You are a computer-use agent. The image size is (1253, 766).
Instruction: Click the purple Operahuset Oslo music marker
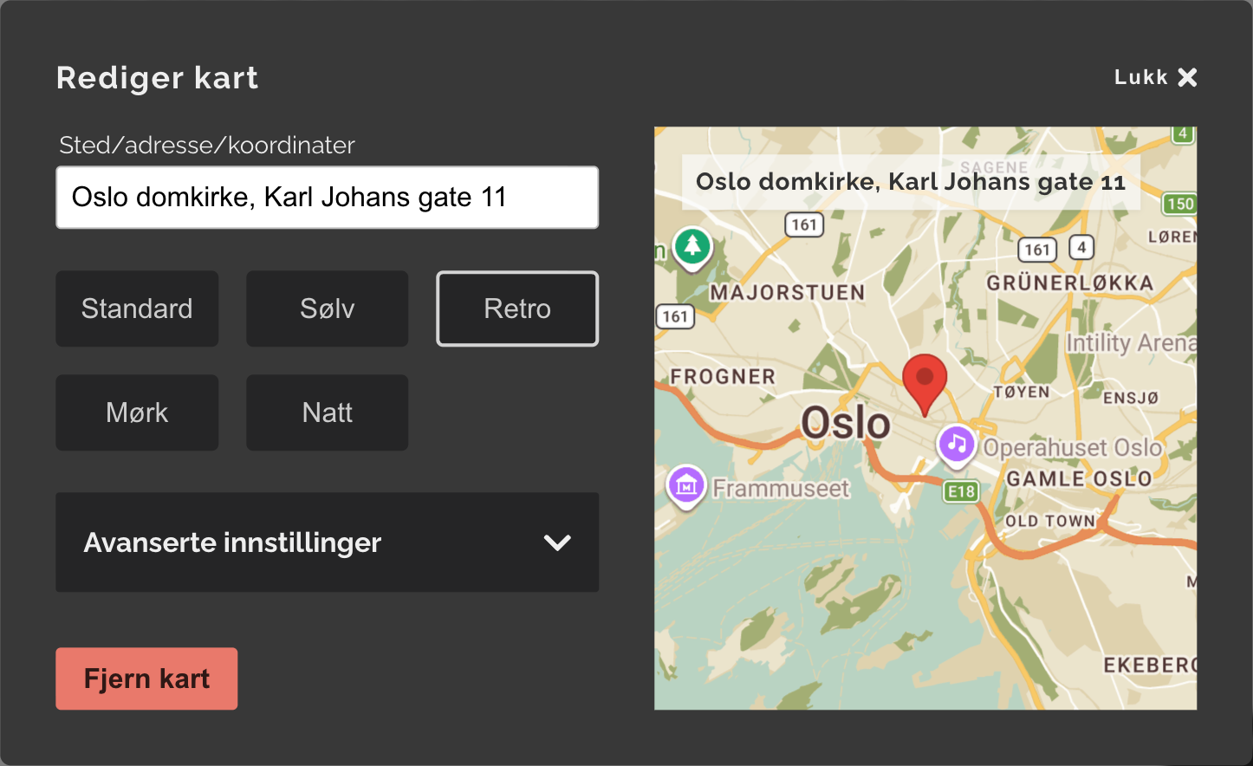pyautogui.click(x=957, y=445)
